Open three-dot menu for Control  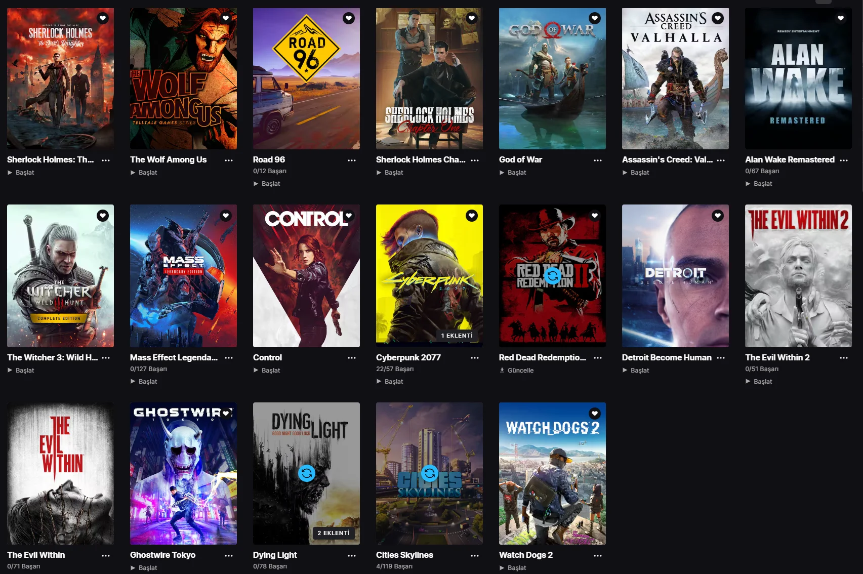[352, 358]
